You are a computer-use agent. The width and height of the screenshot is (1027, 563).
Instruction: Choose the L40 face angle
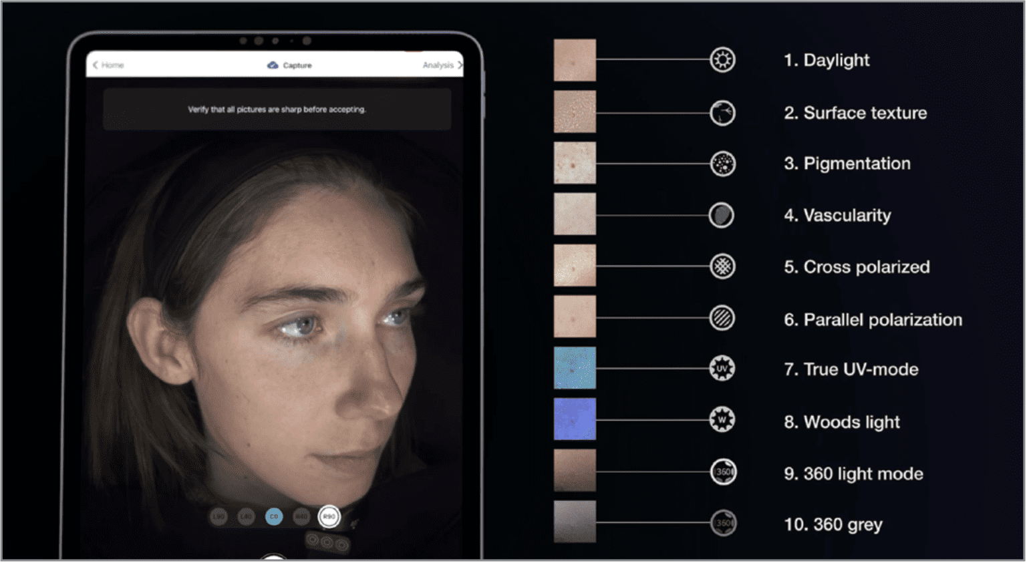coord(247,517)
